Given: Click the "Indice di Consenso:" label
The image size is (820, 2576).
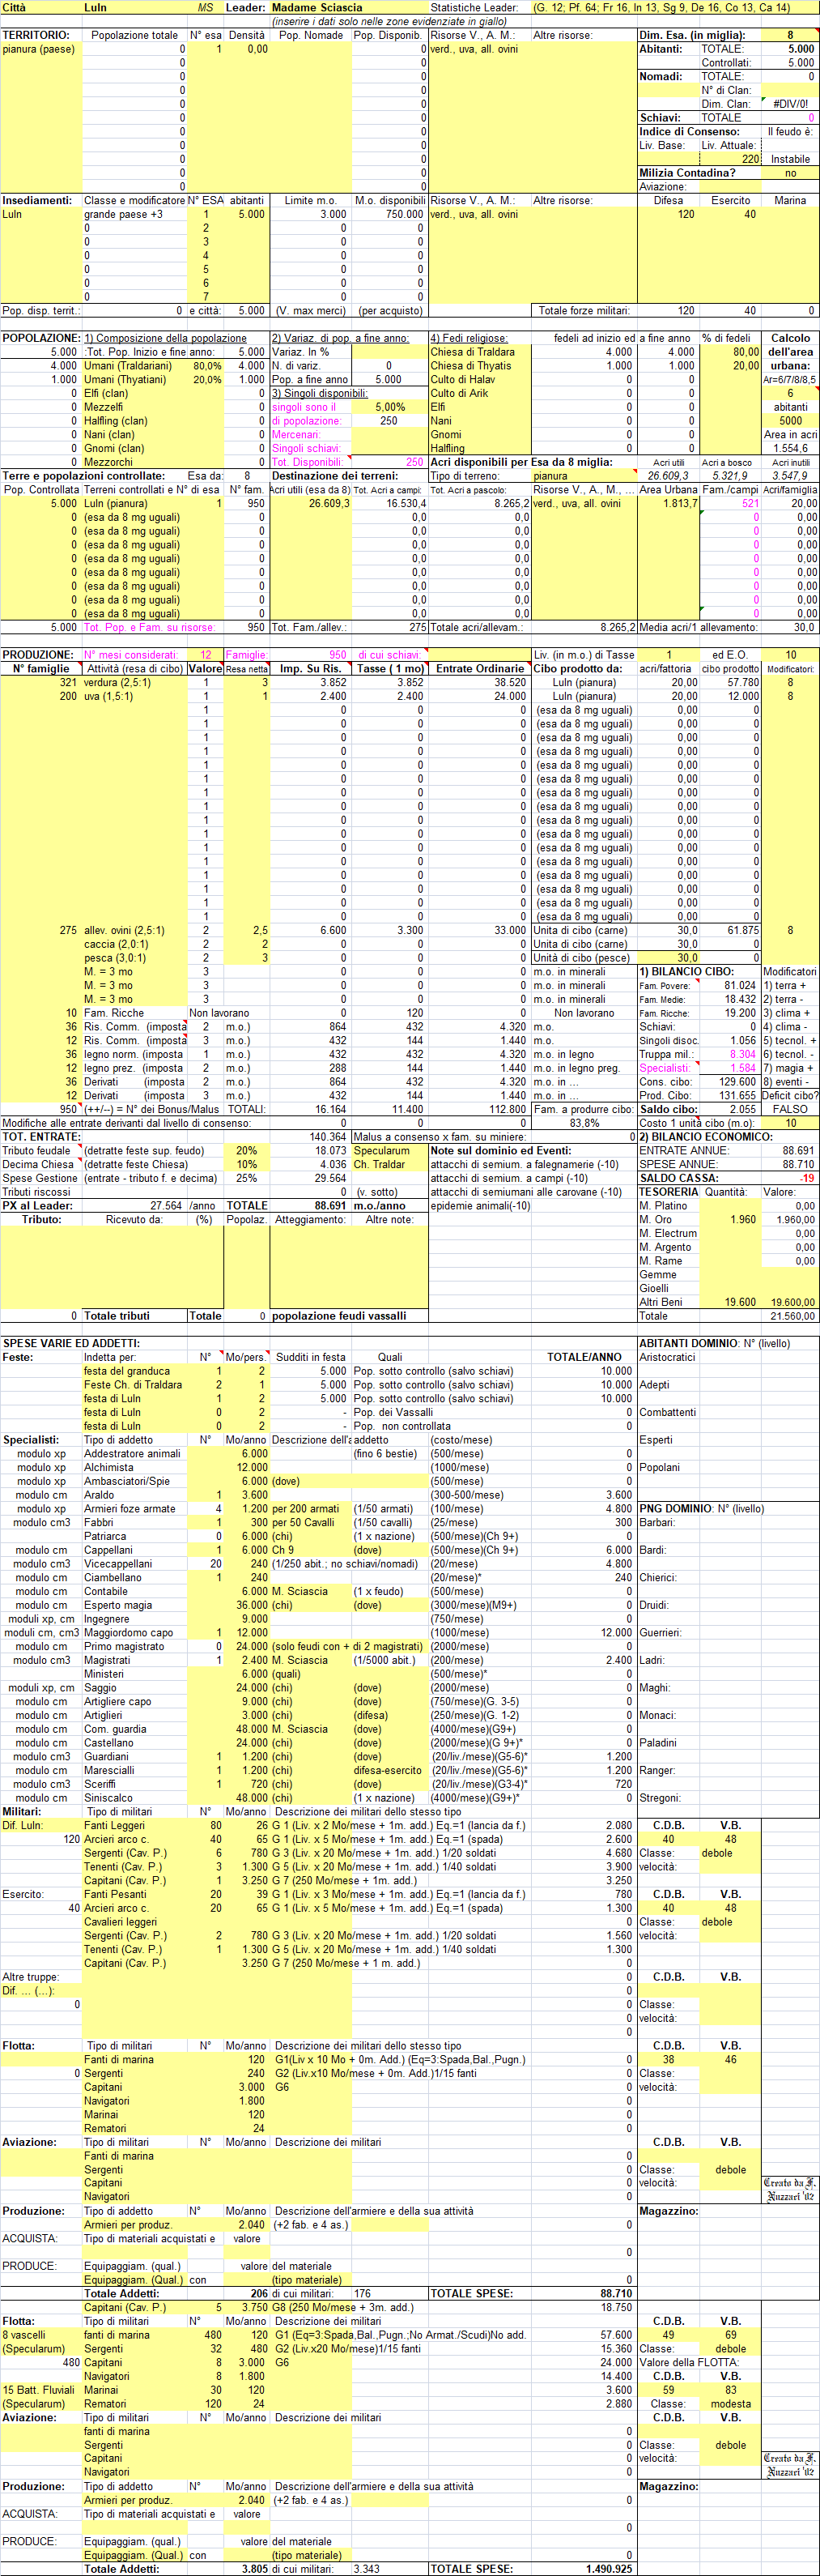Looking at the screenshot, I should click(690, 131).
